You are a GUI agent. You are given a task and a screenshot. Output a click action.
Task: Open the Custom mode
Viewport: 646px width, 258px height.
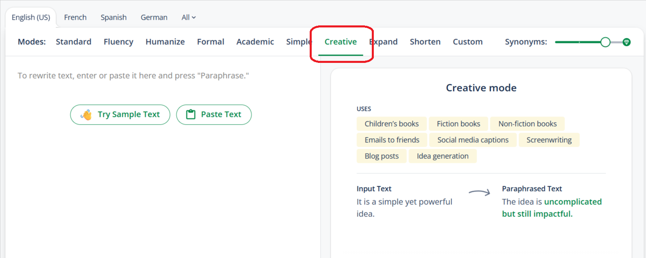coord(467,42)
